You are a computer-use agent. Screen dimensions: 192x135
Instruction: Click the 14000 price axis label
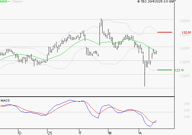(185, 48)
